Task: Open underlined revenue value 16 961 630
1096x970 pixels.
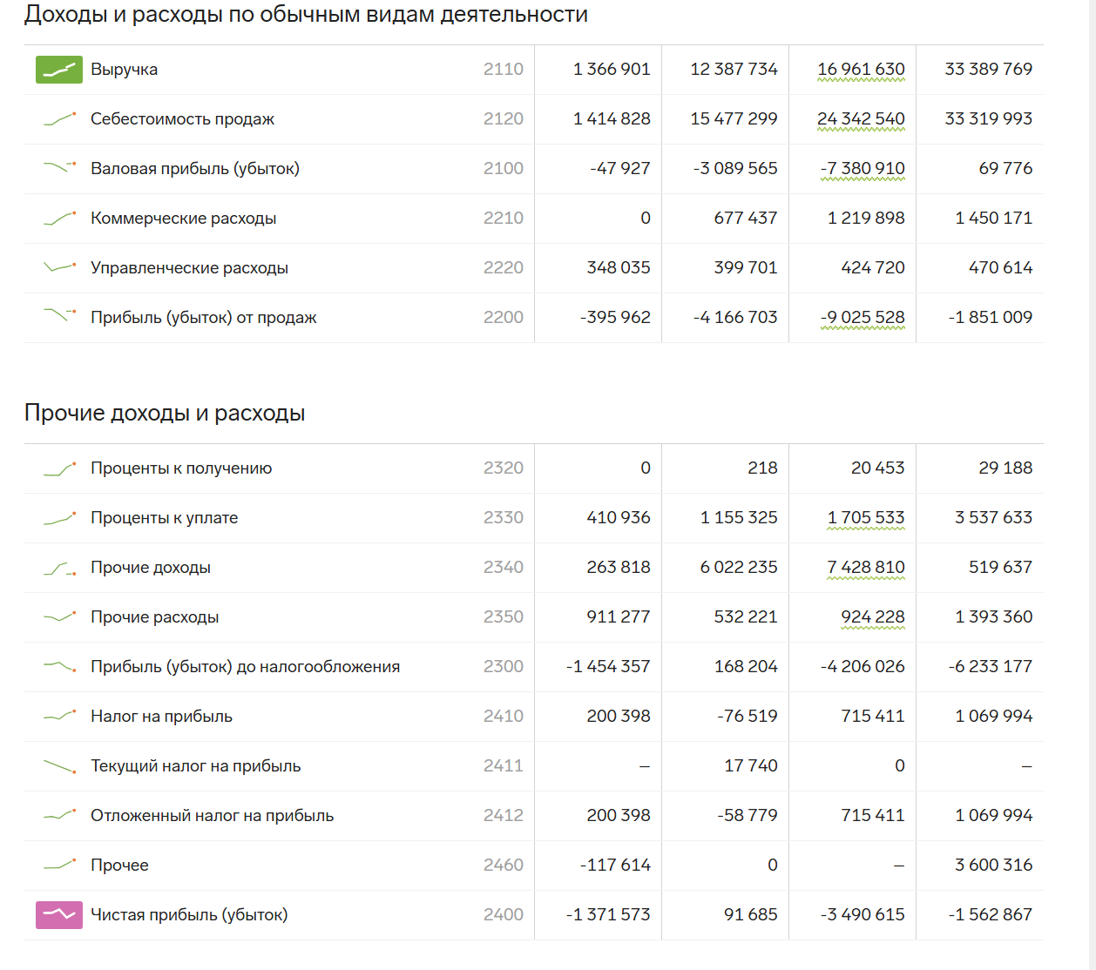Action: (x=861, y=70)
